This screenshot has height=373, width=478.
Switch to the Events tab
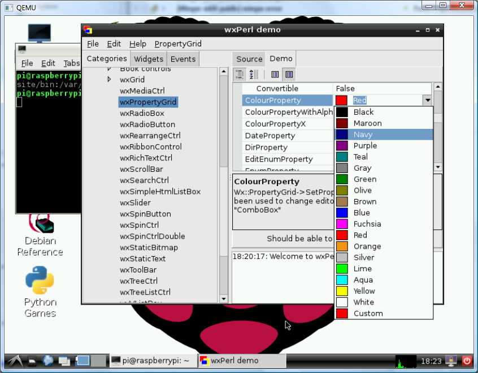[183, 59]
